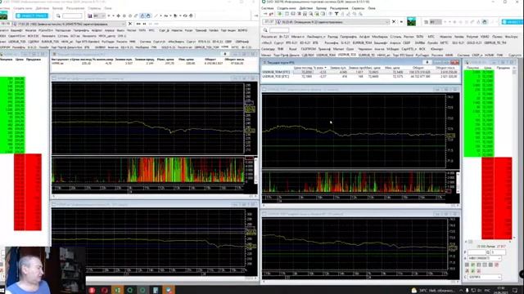
Task: Open Сервисы menu in right QUIK window
Action: click(358, 8)
